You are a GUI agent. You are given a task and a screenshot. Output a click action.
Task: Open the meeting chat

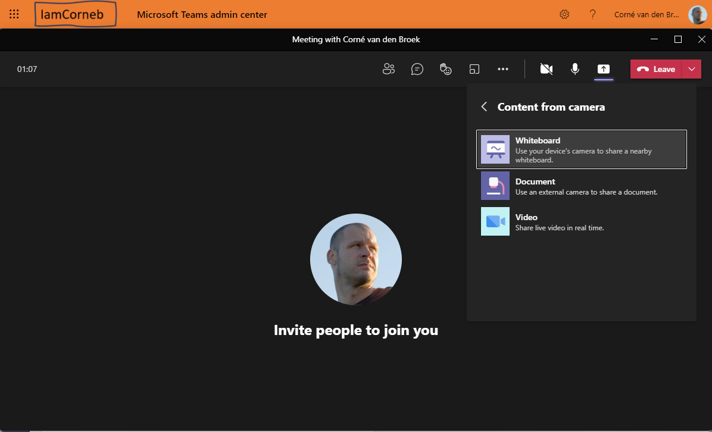417,69
